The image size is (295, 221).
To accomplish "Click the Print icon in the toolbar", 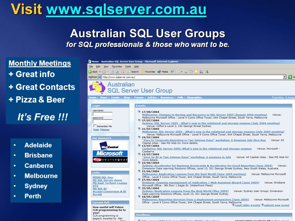I will (x=186, y=72).
